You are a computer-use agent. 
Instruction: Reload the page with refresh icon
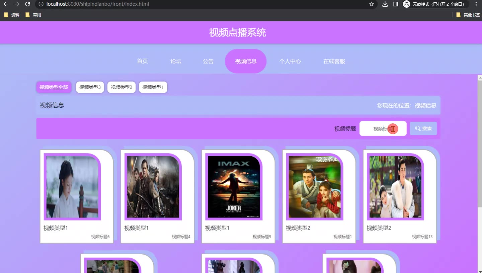click(x=28, y=4)
